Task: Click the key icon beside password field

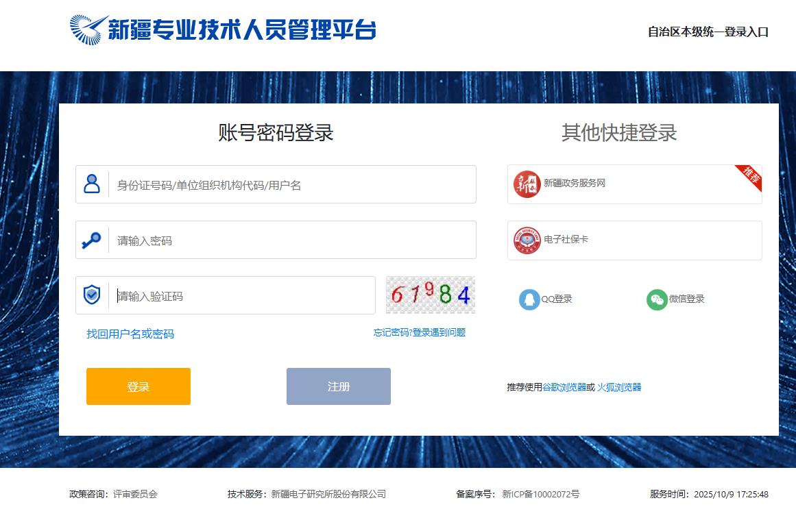Action: 91,240
